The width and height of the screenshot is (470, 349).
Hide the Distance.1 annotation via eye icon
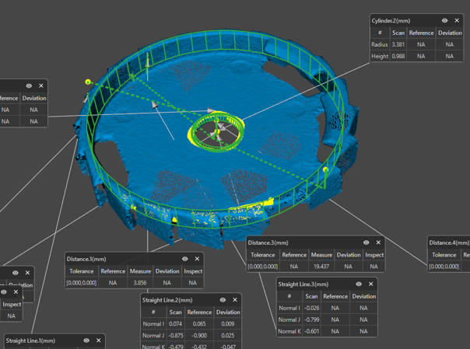click(185, 259)
